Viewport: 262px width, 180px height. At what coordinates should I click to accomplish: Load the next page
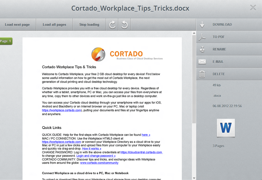17,25
